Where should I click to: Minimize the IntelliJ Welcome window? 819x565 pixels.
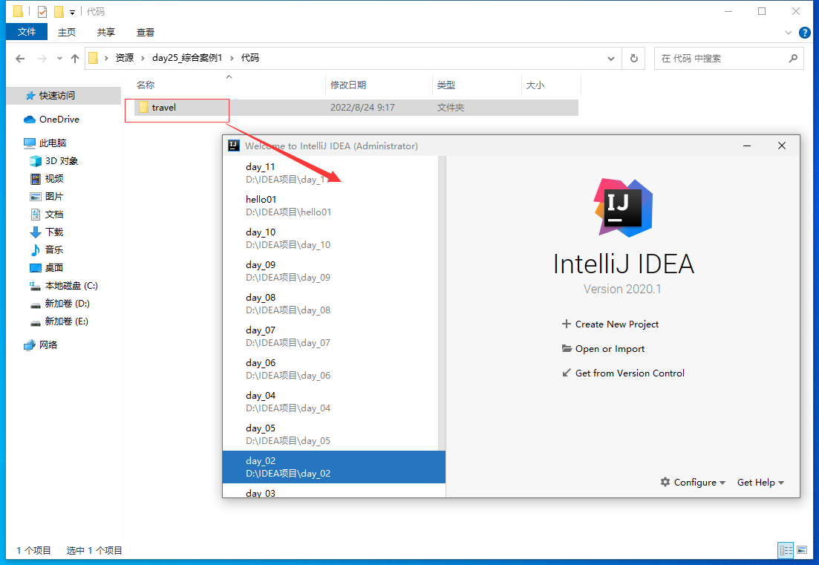pyautogui.click(x=747, y=146)
